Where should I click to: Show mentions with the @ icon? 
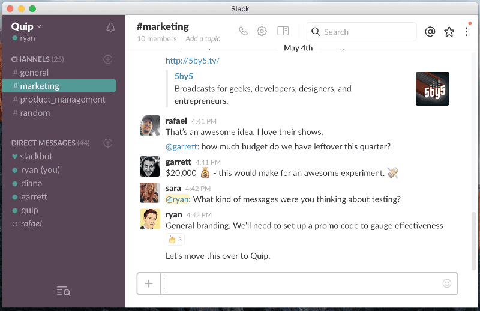(x=430, y=32)
